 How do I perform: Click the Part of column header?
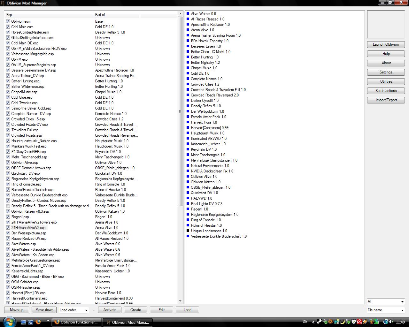pyautogui.click(x=116, y=15)
